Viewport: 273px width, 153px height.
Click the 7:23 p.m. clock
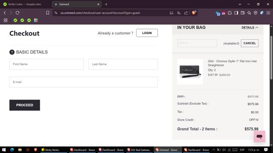[254, 150]
